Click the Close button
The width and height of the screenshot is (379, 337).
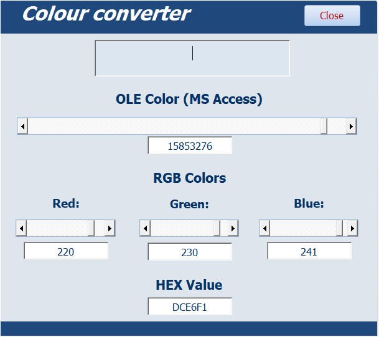tap(332, 16)
